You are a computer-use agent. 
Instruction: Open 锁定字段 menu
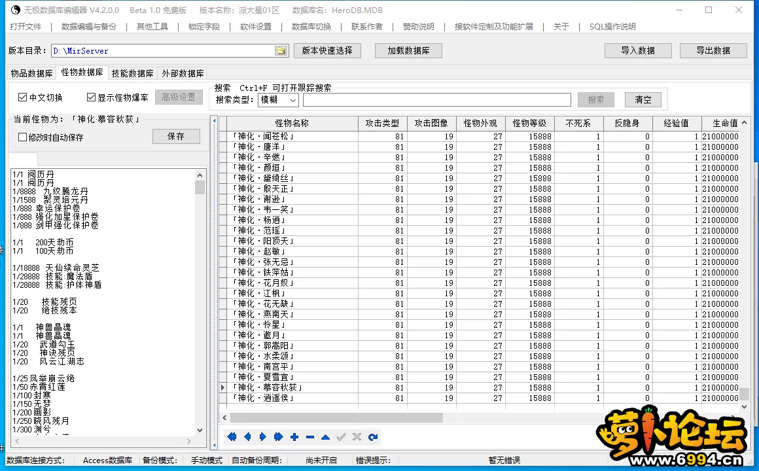pos(203,27)
